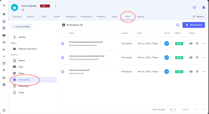Switch to Overview tab
The image size is (209, 114).
point(17,16)
